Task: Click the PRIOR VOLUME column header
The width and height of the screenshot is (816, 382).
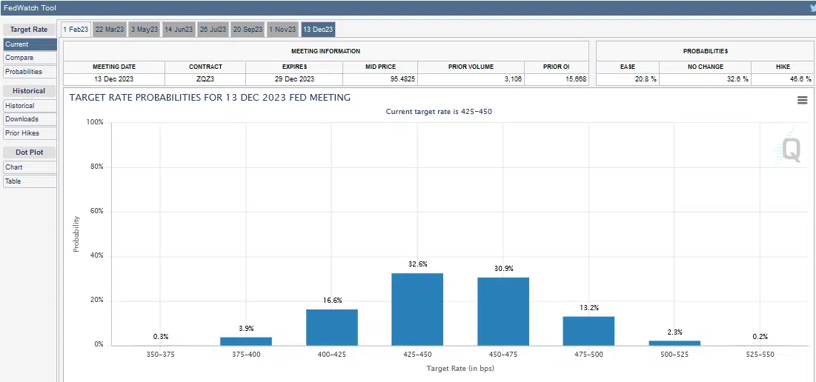Action: (471, 67)
